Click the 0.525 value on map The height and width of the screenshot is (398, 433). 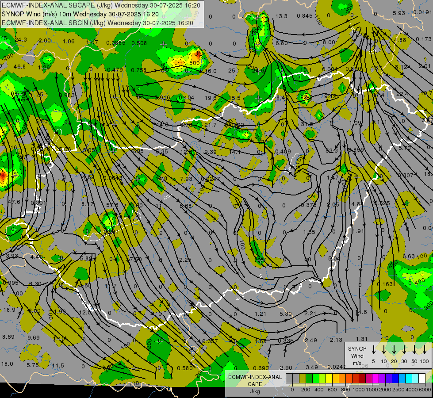(x=382, y=203)
